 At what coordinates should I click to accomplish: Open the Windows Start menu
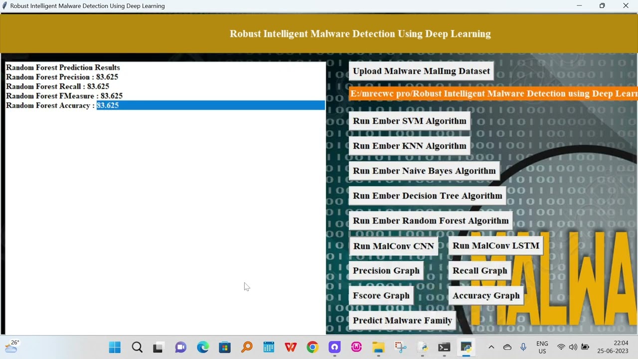click(x=115, y=347)
